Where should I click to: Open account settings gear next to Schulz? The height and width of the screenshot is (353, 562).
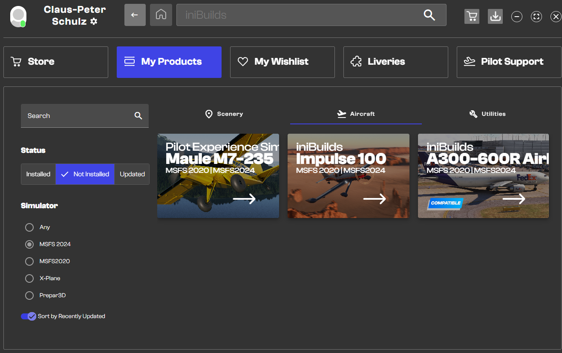pyautogui.click(x=94, y=21)
